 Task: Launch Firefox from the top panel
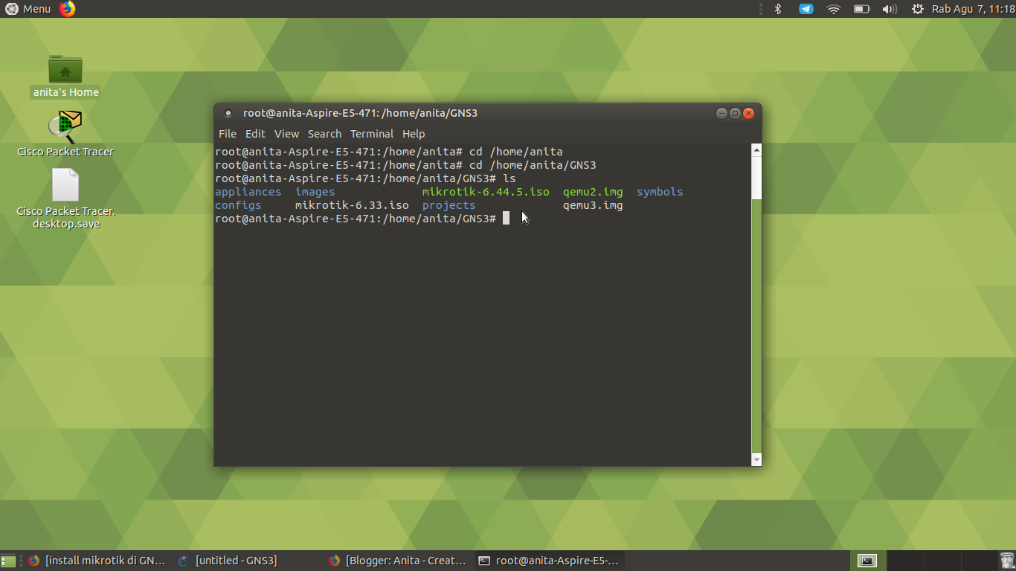coord(68,9)
